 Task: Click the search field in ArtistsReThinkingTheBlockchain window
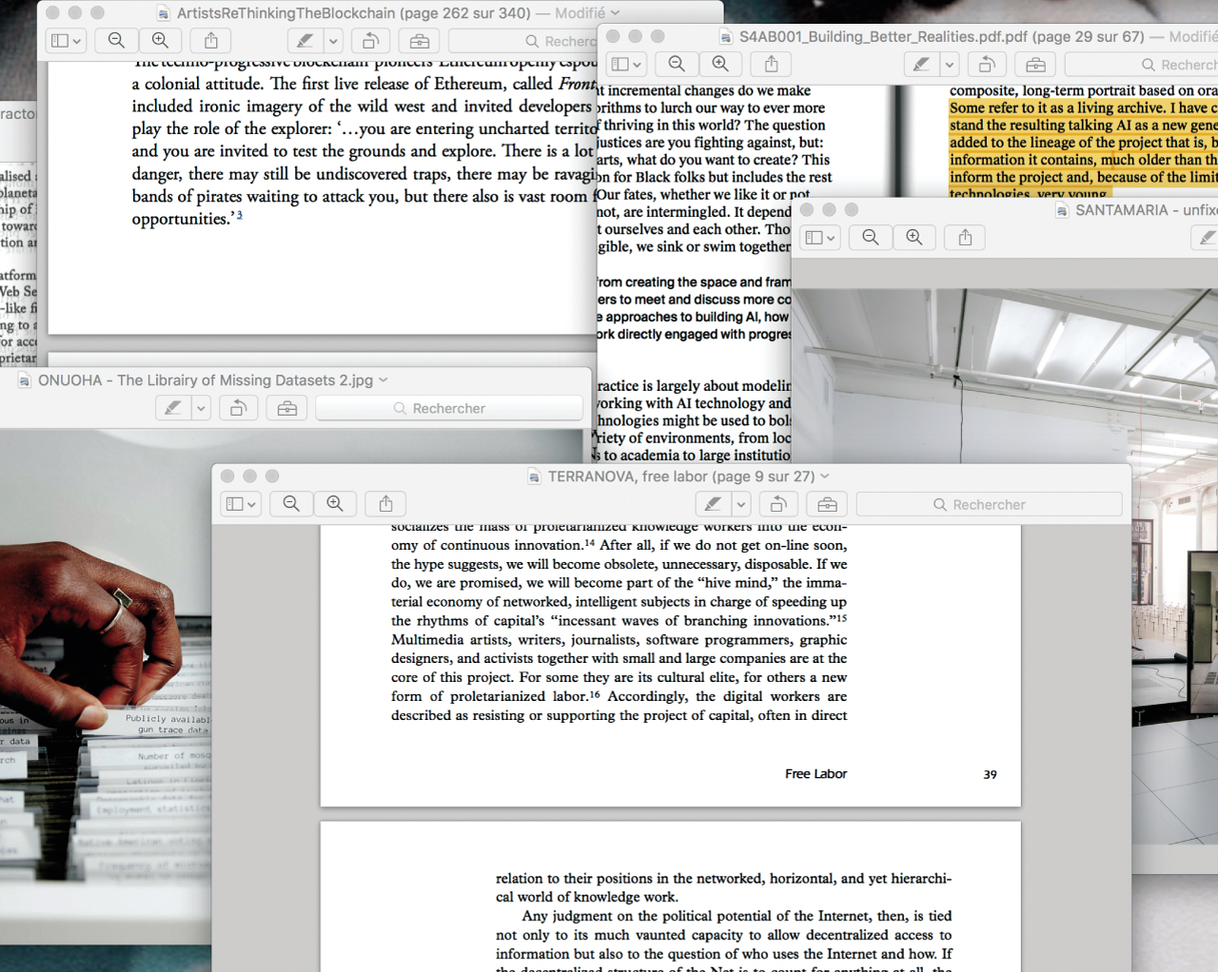(x=523, y=41)
